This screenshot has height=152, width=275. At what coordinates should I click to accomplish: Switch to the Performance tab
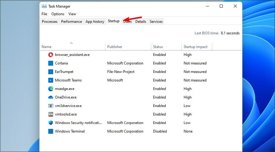pyautogui.click(x=71, y=22)
